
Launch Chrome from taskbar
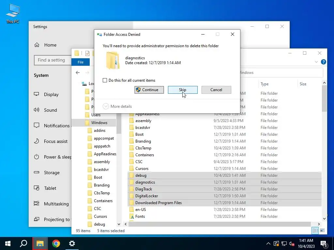pos(56,243)
